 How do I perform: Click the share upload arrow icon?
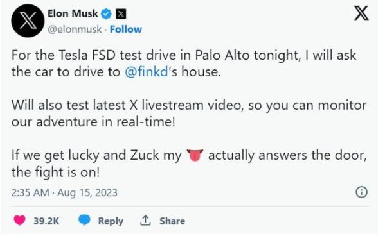click(x=145, y=221)
